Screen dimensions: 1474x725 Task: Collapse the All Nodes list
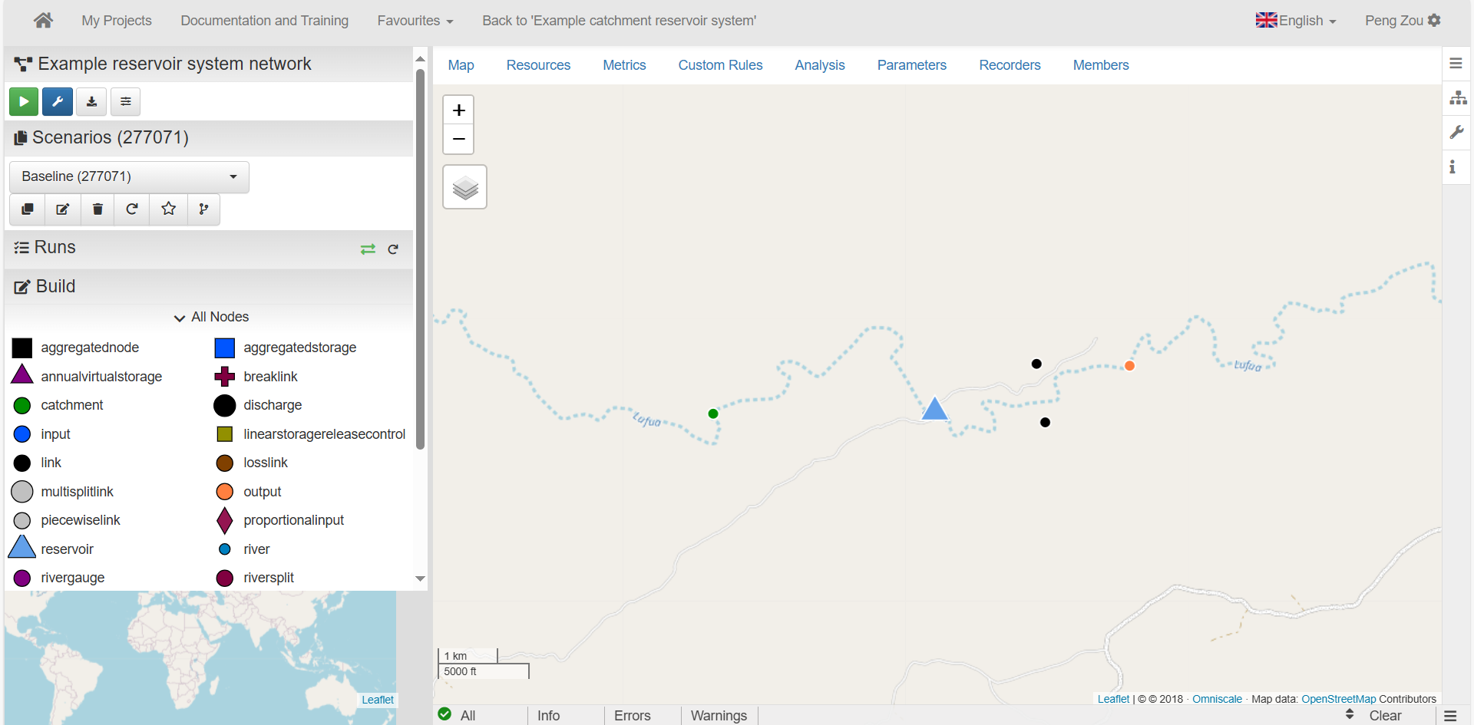tap(211, 317)
